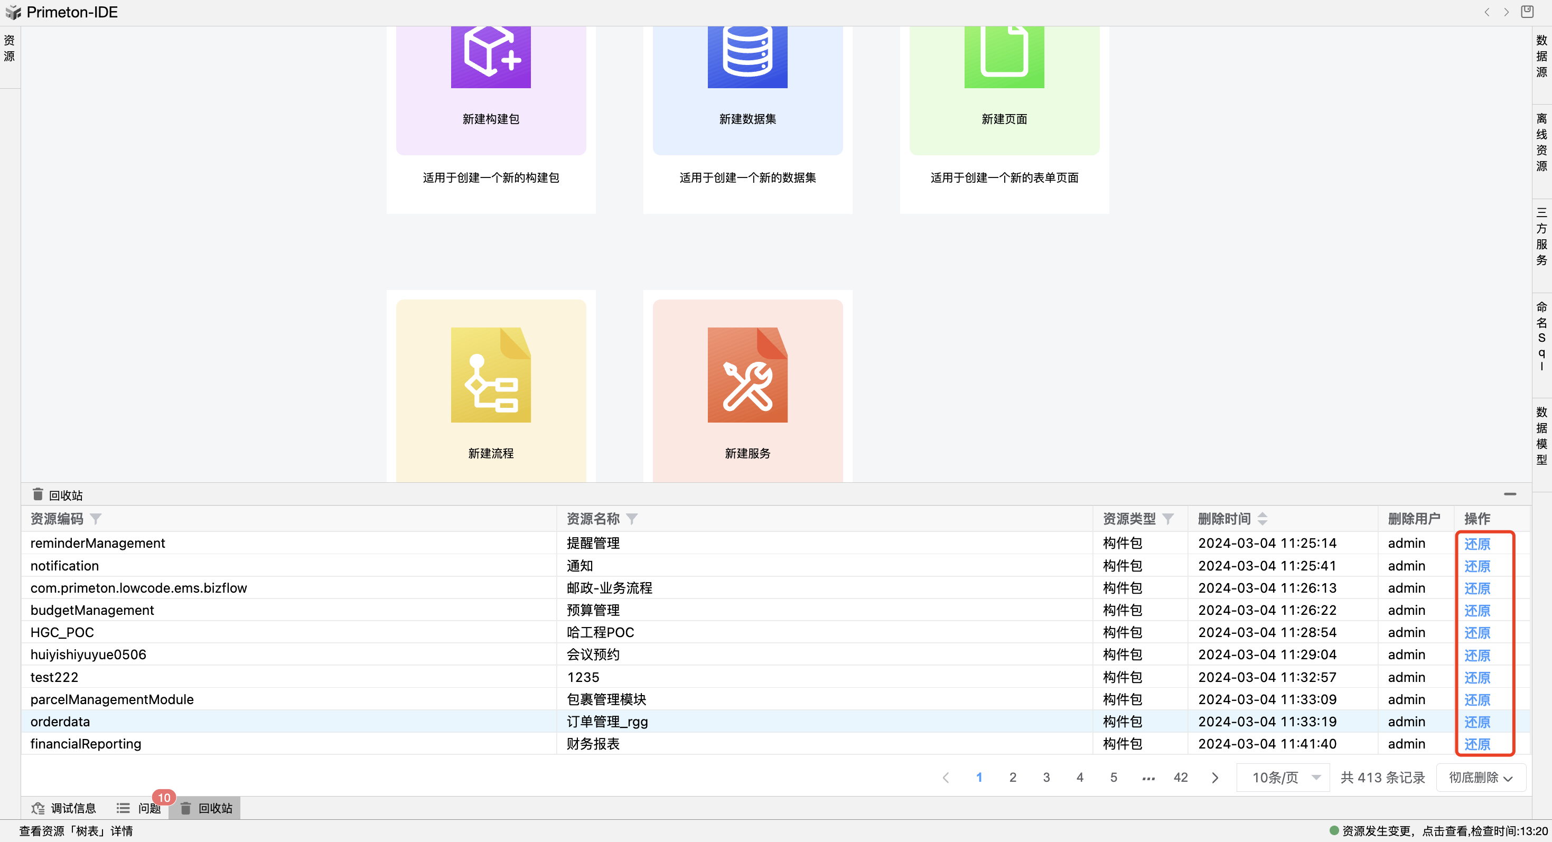This screenshot has height=842, width=1552.
Task: Filter by resource type column funnel icon
Action: tap(1167, 519)
